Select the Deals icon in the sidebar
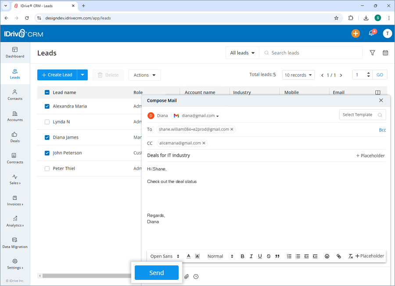This screenshot has height=286, width=395. (15, 137)
